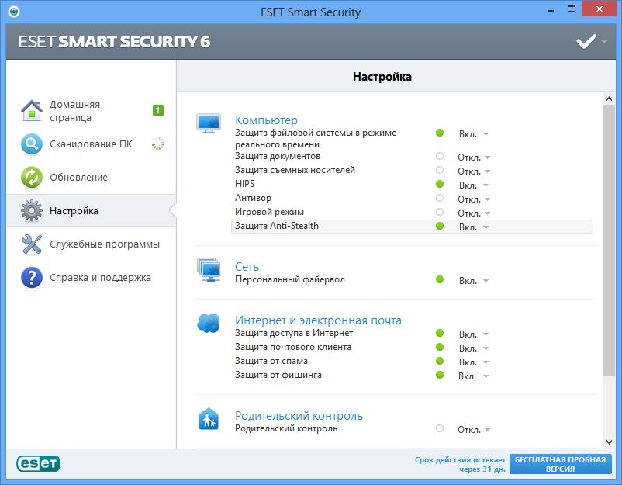Open the Вкл. dropdown for Защита почтового клиента
This screenshot has width=622, height=485.
[x=474, y=348]
